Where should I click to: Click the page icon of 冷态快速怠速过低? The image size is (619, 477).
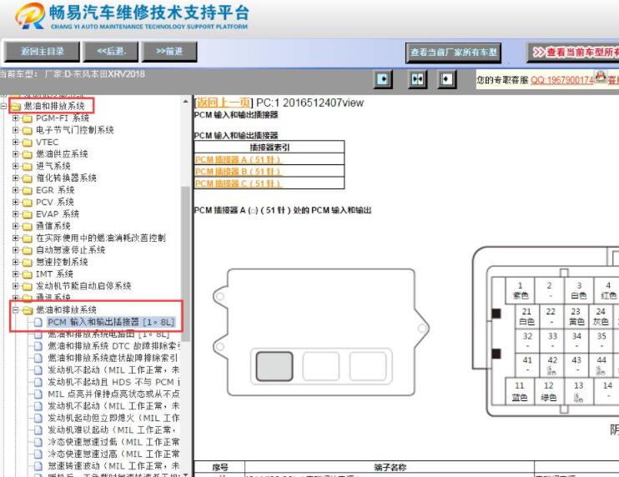click(x=38, y=442)
